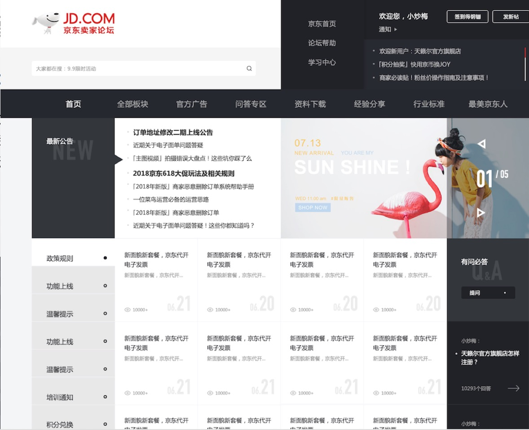Click the search magnifier icon
529x430 pixels.
249,68
